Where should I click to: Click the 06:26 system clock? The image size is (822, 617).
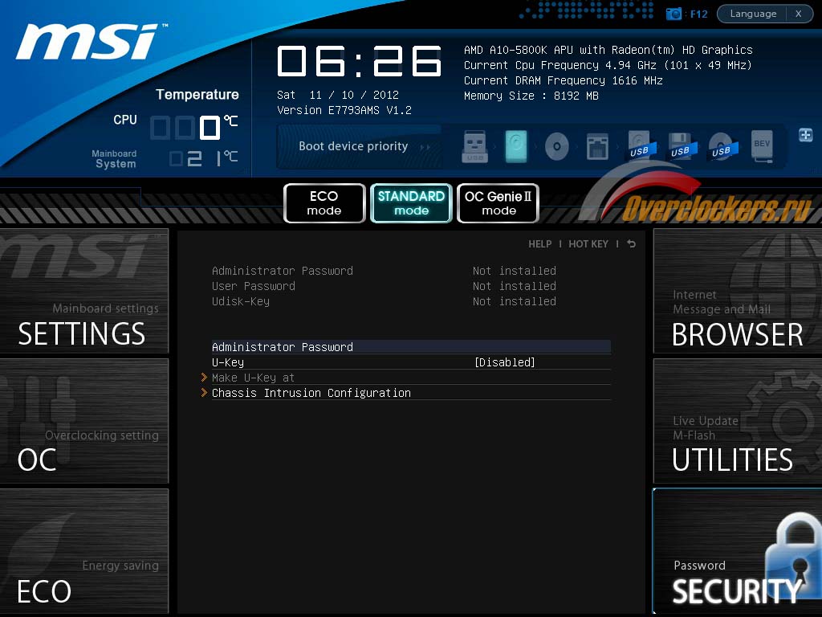(x=359, y=61)
